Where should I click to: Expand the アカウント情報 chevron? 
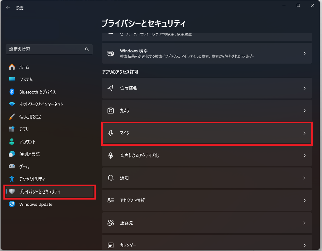click(304, 200)
